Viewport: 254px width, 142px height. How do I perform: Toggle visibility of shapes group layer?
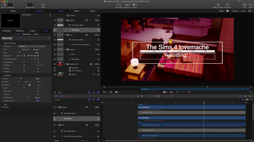pos(55,49)
